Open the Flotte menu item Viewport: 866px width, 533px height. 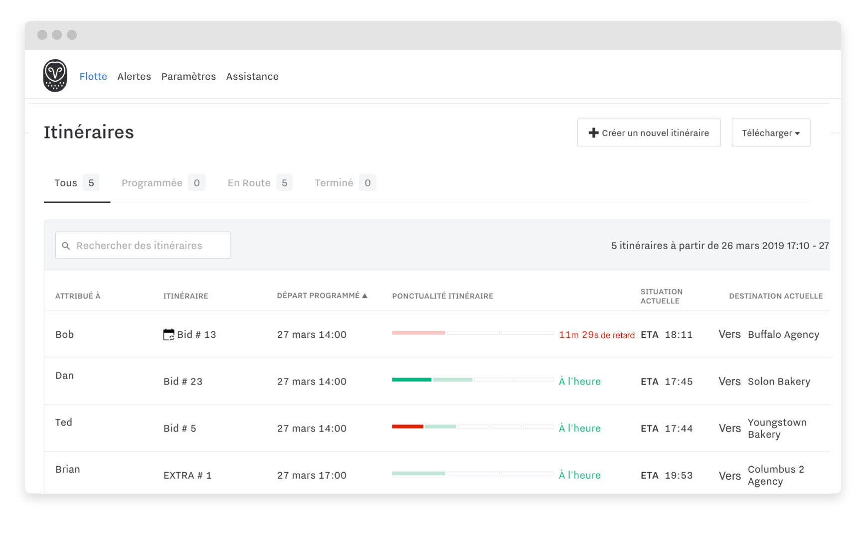(93, 76)
